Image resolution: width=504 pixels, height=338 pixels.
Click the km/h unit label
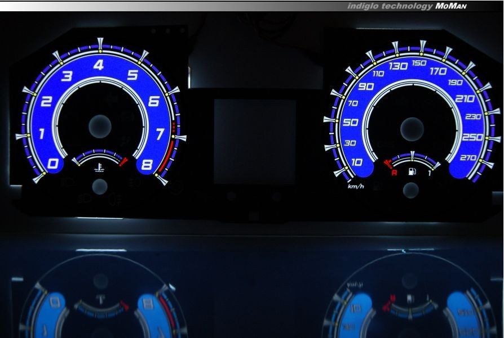tap(356, 186)
